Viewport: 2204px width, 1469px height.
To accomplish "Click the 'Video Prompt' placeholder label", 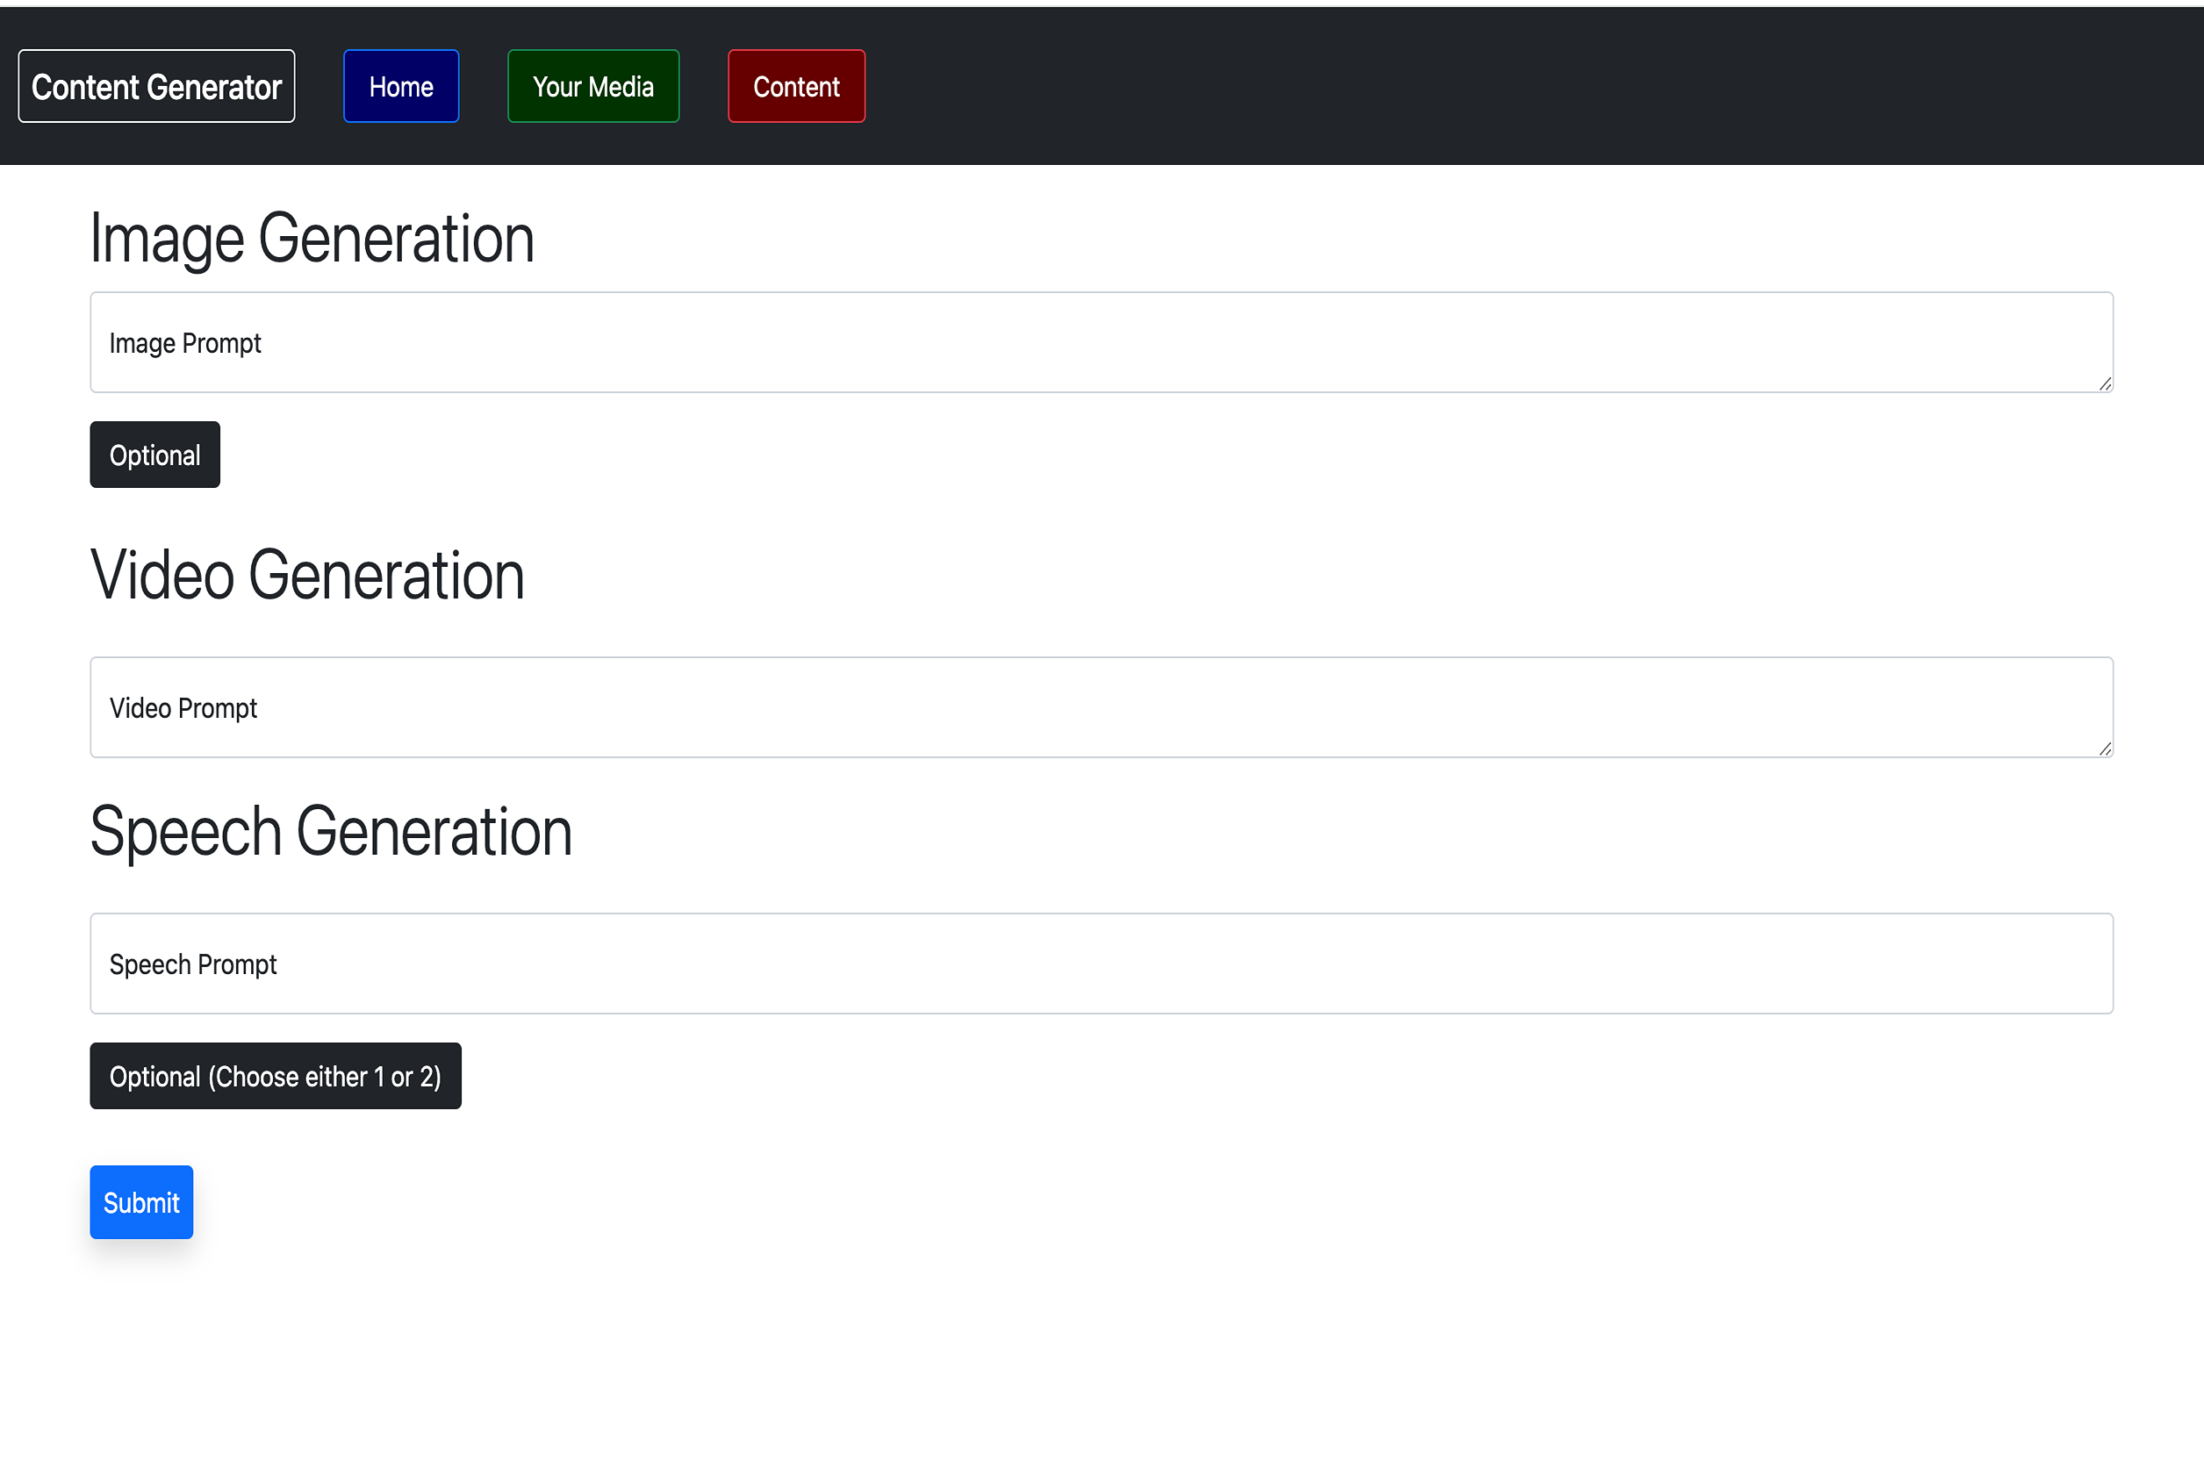I will click(183, 708).
